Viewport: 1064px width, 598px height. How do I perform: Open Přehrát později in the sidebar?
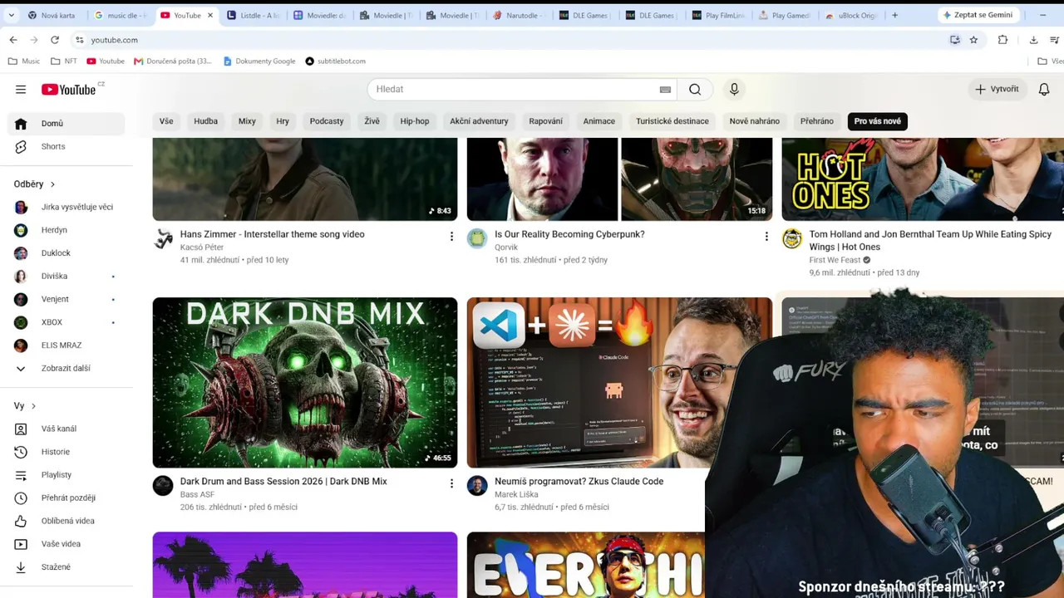click(66, 498)
